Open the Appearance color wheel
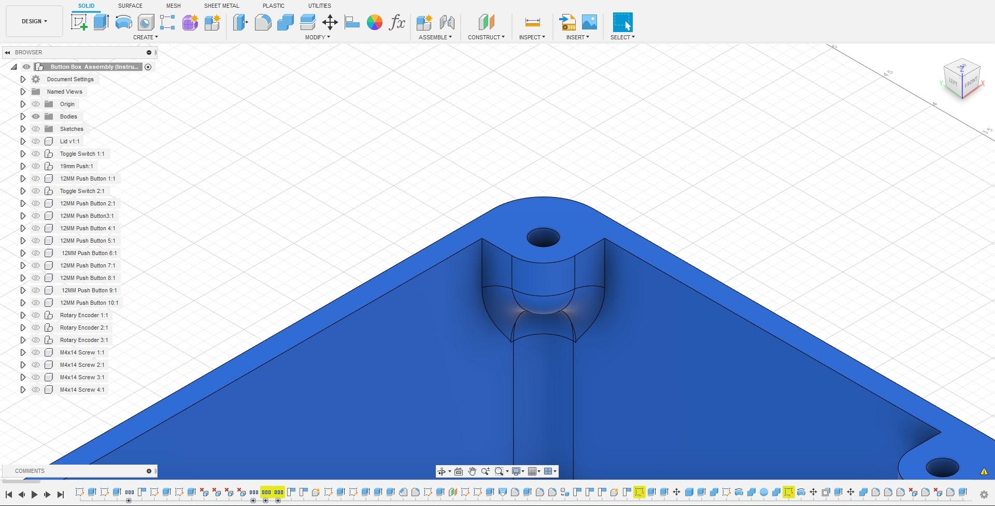 (375, 22)
